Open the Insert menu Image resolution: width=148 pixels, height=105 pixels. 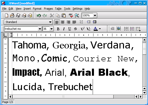[x=27, y=9]
